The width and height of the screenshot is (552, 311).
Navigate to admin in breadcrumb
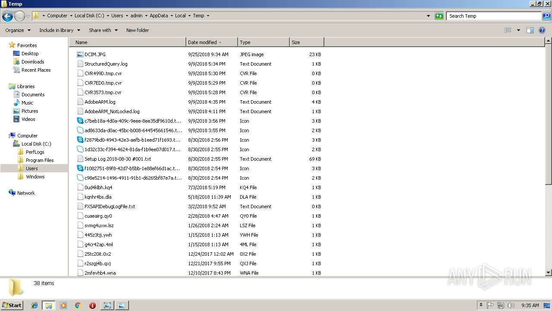136,16
